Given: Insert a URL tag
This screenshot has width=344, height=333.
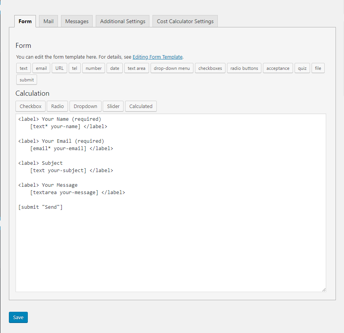Looking at the screenshot, I should 59,68.
